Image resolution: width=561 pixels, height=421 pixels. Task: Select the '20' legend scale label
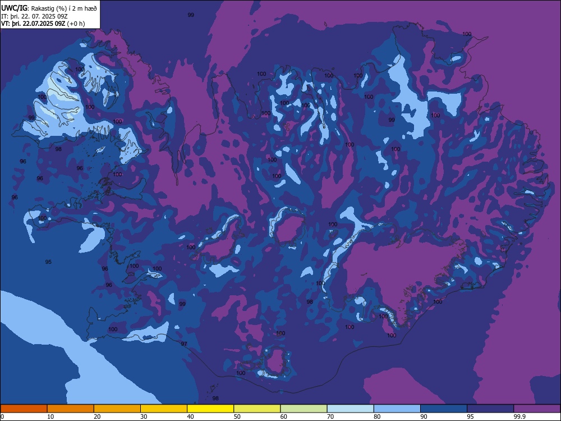97,417
